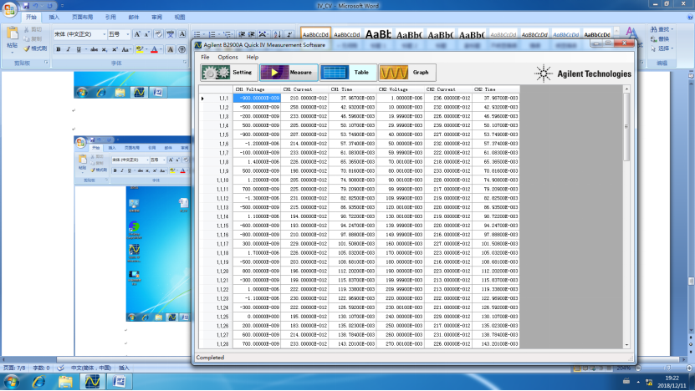The image size is (695, 391).
Task: Click the font color red A swatch
Action: (x=154, y=49)
